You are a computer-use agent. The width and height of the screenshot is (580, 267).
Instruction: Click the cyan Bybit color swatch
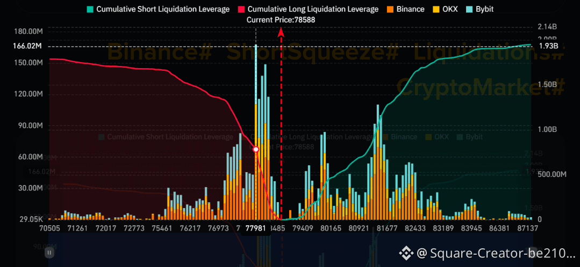pos(468,9)
